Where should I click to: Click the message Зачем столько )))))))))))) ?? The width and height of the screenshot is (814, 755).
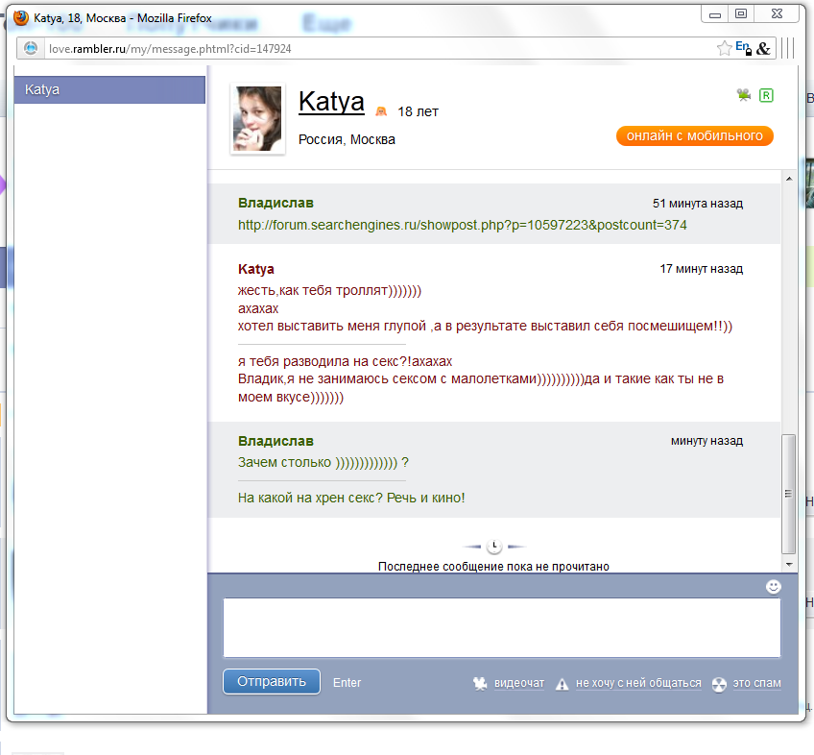tap(323, 462)
